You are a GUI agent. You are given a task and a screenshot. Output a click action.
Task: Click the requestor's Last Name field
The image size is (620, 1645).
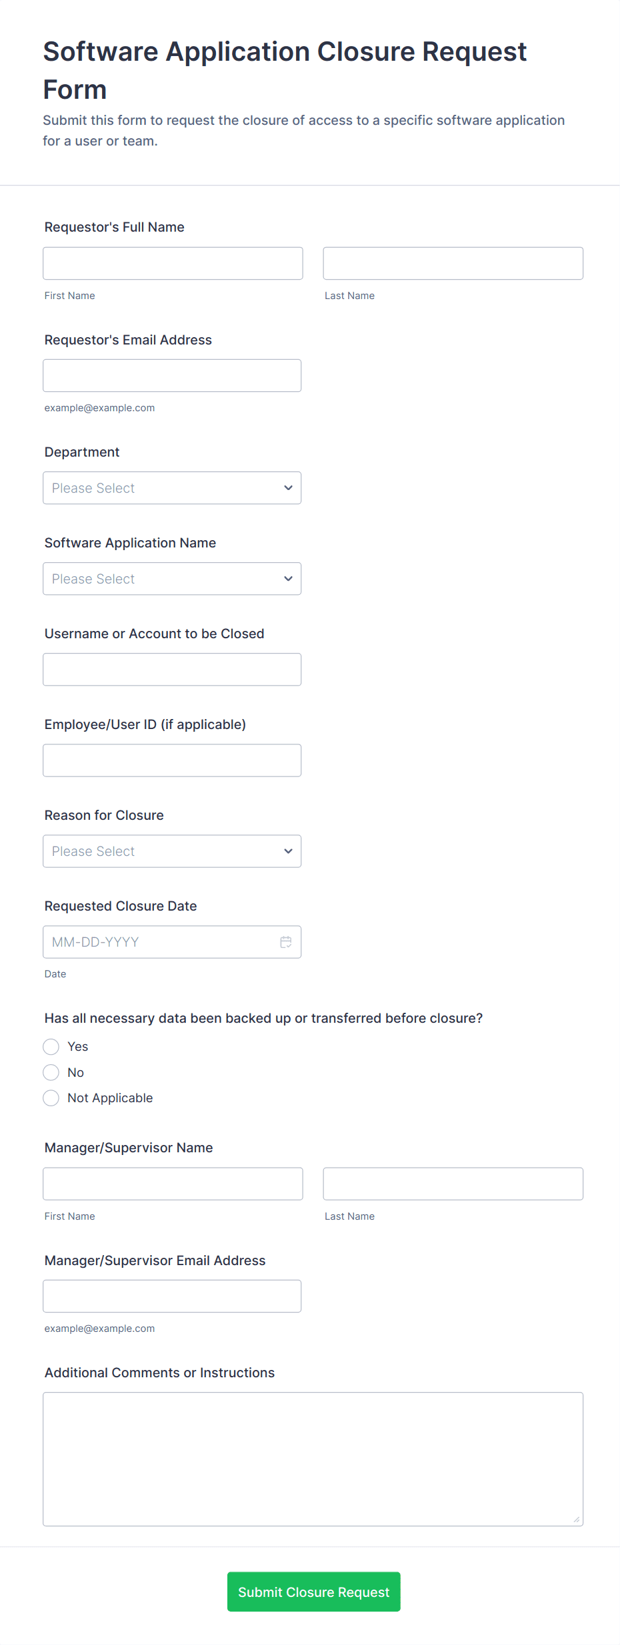(453, 264)
